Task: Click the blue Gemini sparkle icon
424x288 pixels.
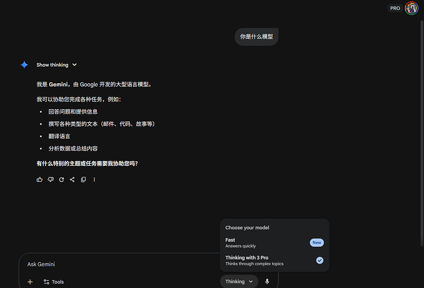Action: (x=25, y=65)
